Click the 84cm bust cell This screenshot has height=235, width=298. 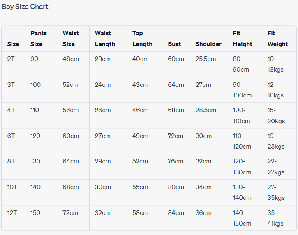tap(176, 213)
